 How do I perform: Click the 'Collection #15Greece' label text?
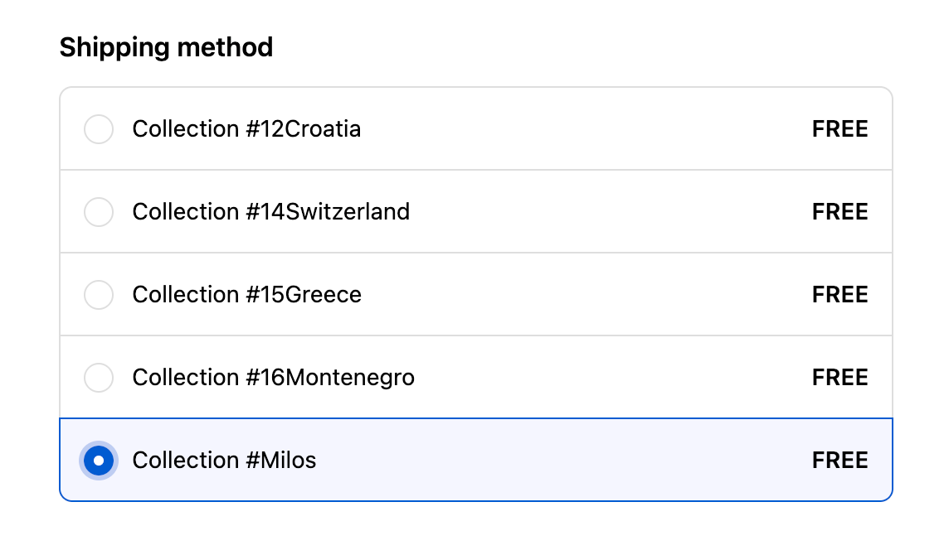(246, 295)
